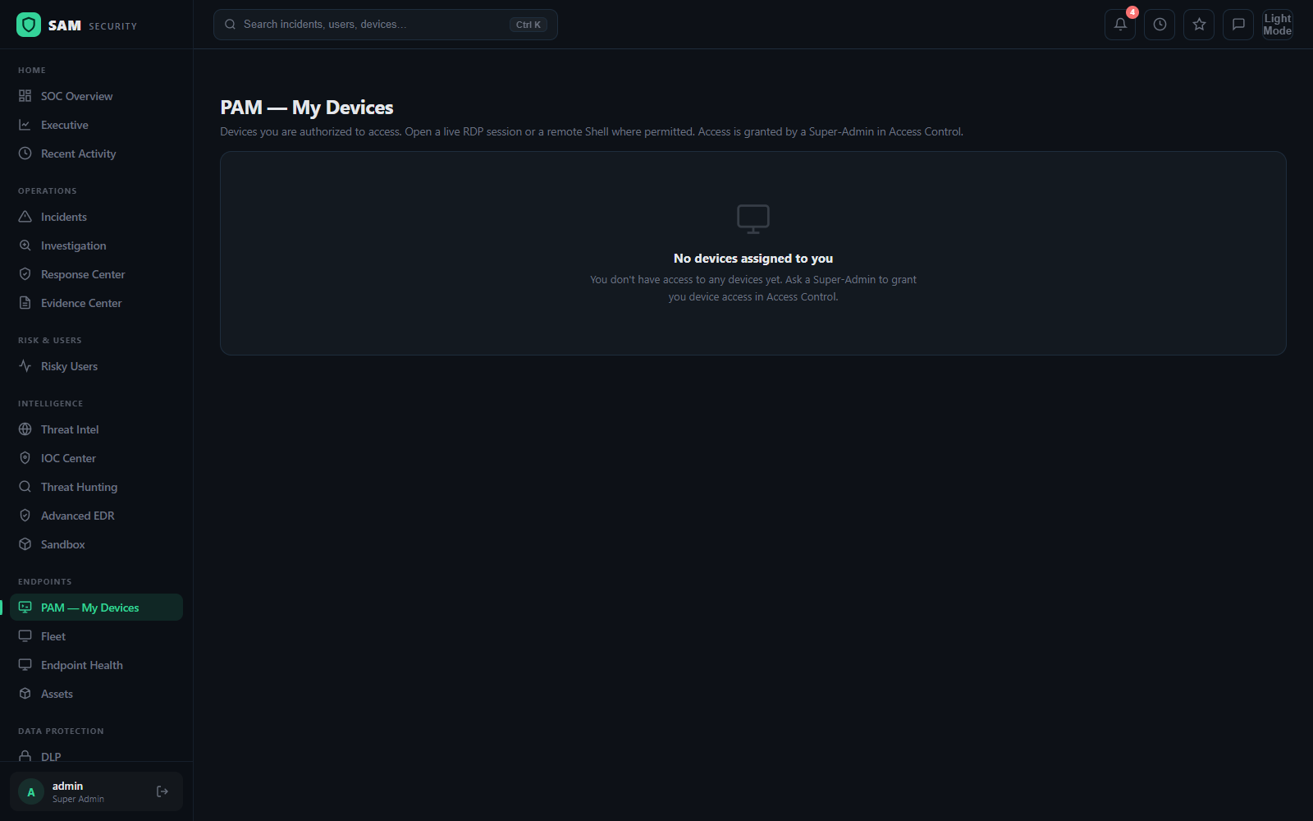
Task: View Risky Users
Action: click(96, 366)
